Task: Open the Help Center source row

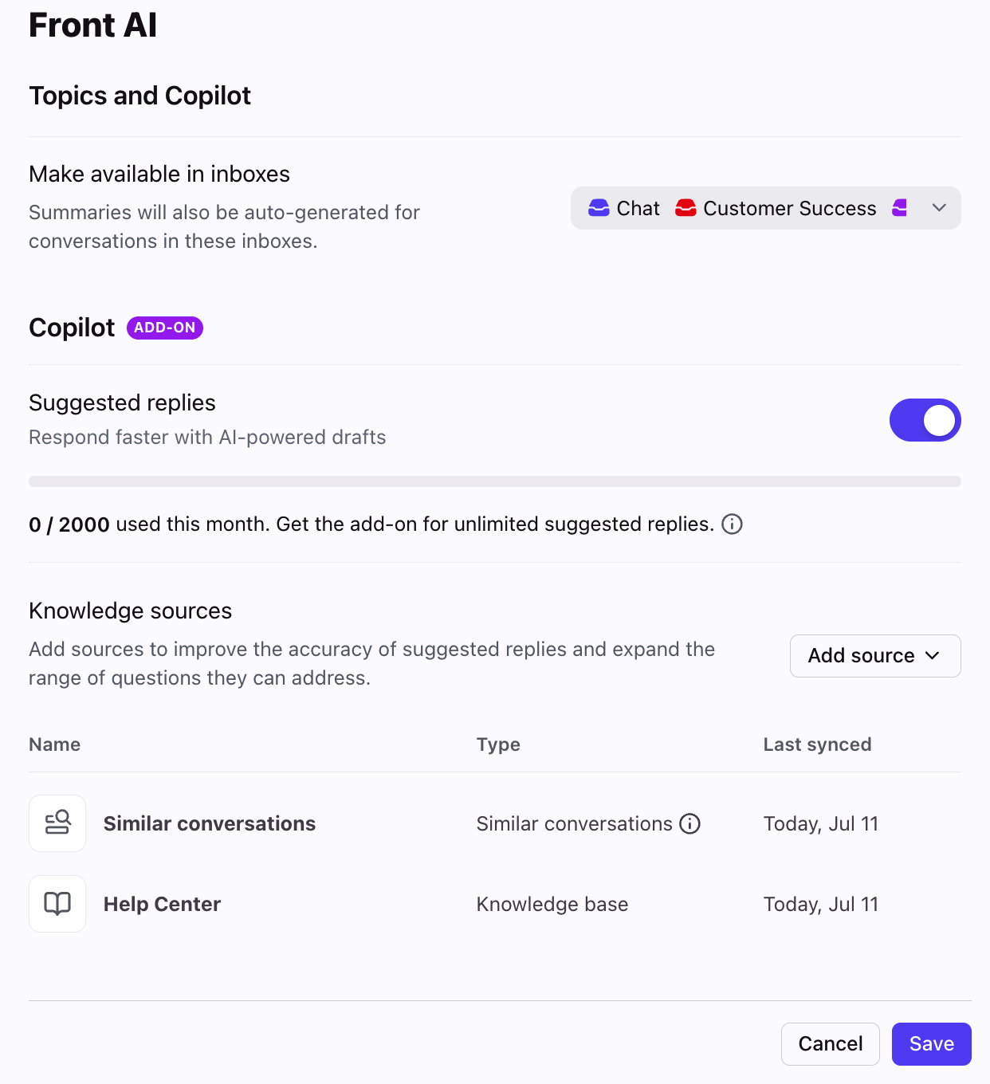Action: click(494, 904)
